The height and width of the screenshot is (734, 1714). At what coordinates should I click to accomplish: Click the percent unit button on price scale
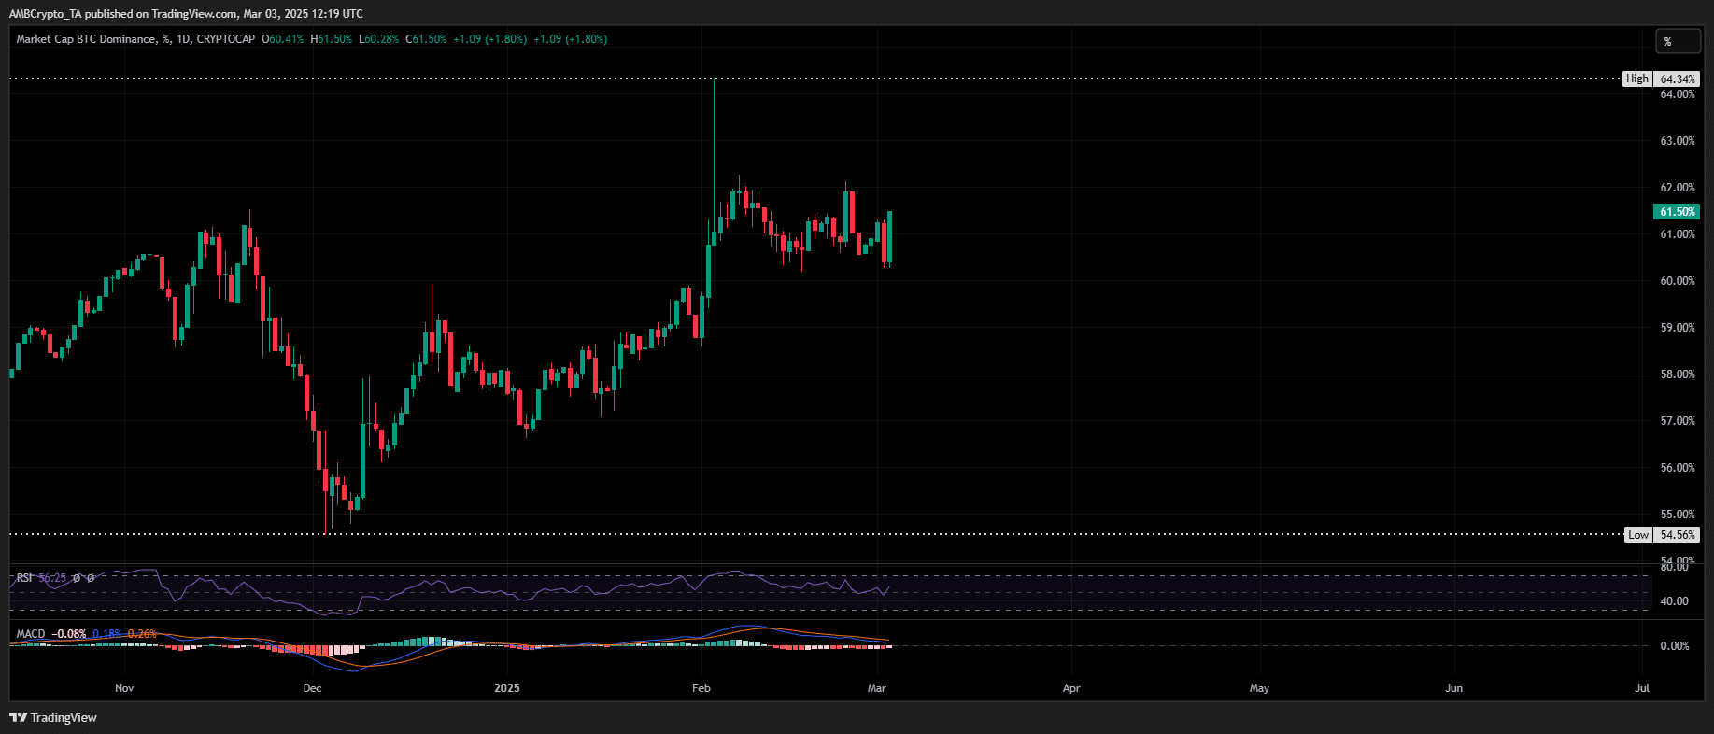(1678, 41)
